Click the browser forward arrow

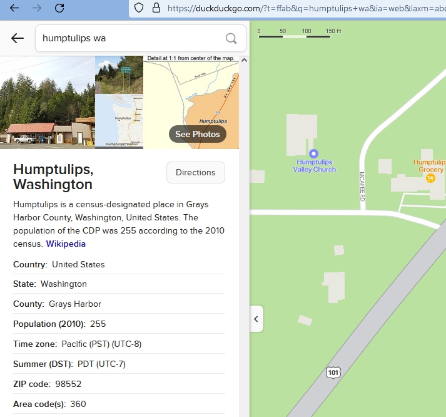click(x=36, y=8)
